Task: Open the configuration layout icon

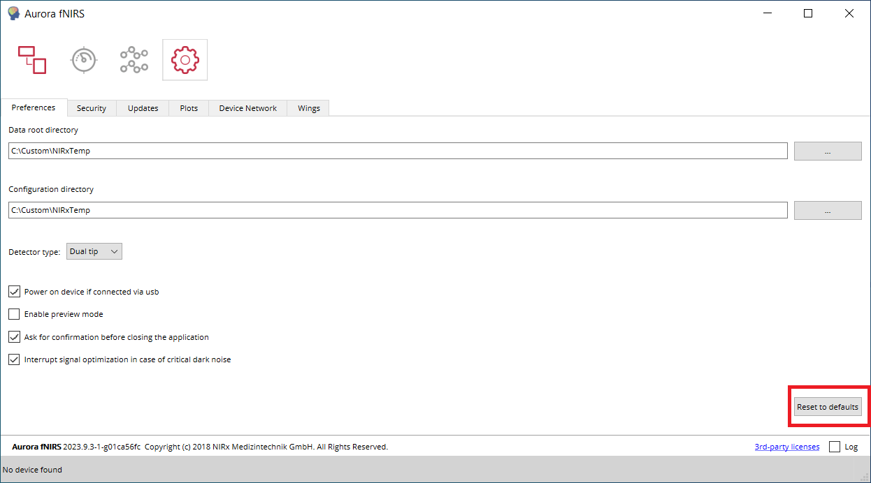Action: coord(32,60)
